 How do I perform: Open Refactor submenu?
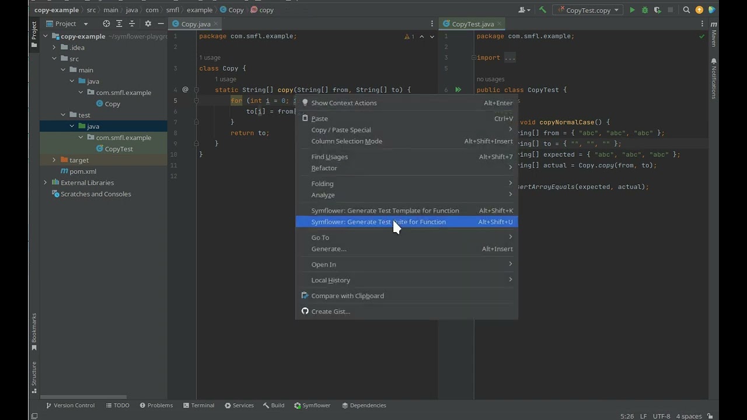[407, 168]
